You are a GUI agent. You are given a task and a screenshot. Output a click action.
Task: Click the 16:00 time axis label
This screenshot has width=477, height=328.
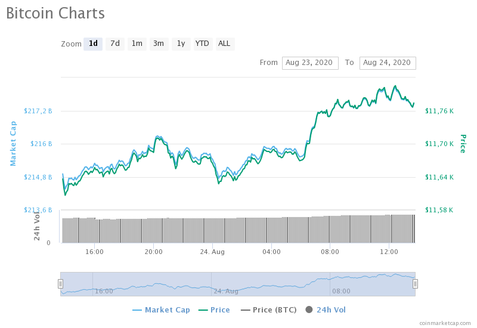94,252
